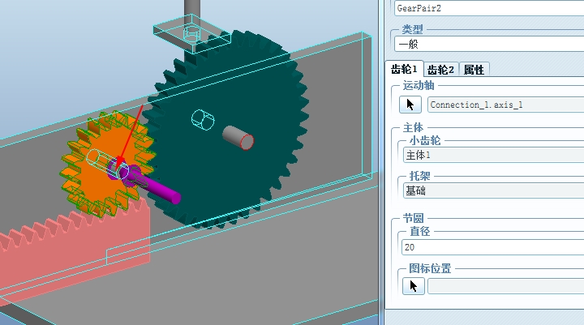Click the icon location selection arrow button

click(414, 286)
